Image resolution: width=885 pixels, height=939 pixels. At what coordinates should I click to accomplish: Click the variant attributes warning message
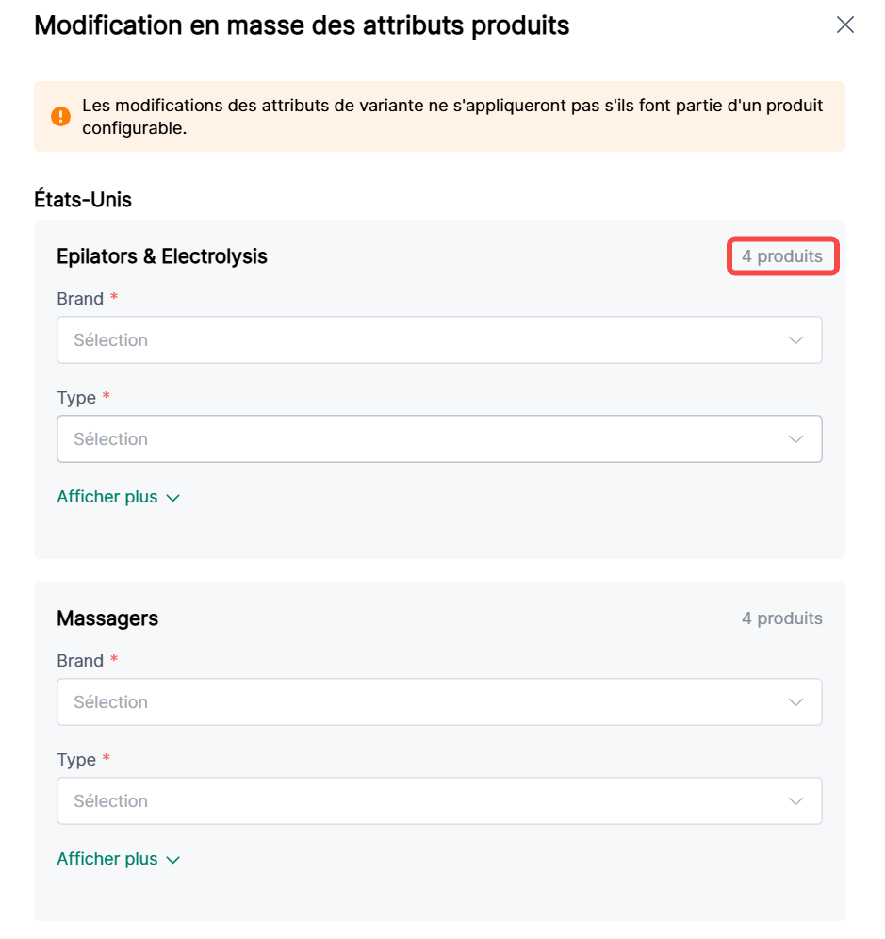[x=452, y=117]
